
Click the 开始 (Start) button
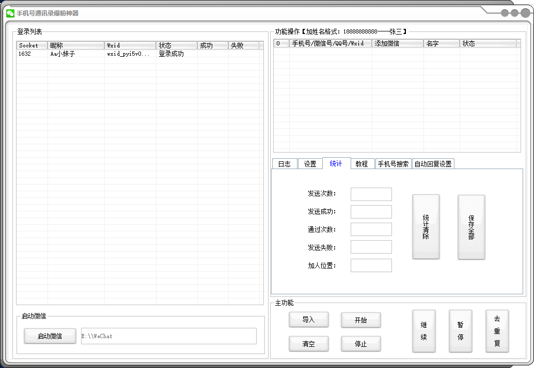coord(360,320)
